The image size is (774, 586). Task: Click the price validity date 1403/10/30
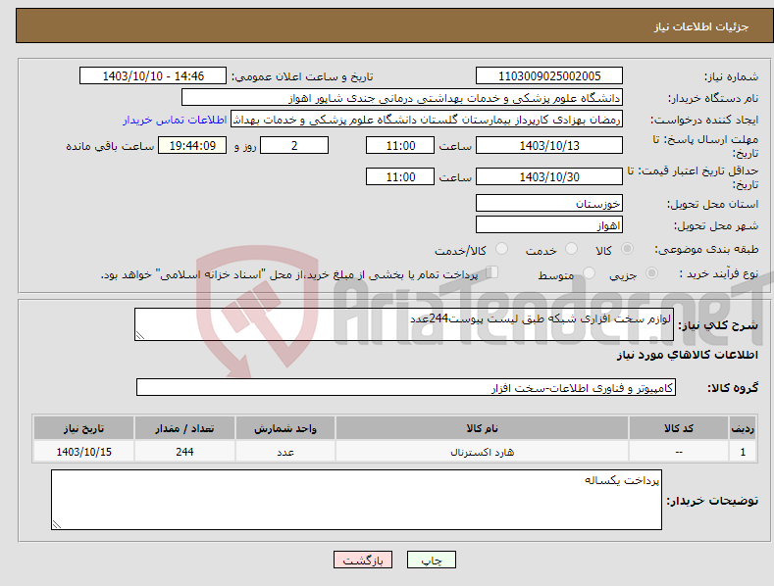[549, 176]
